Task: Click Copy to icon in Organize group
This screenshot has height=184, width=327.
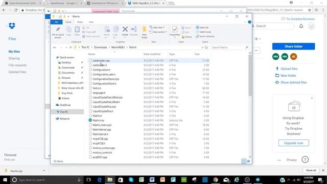Action: pos(115,32)
